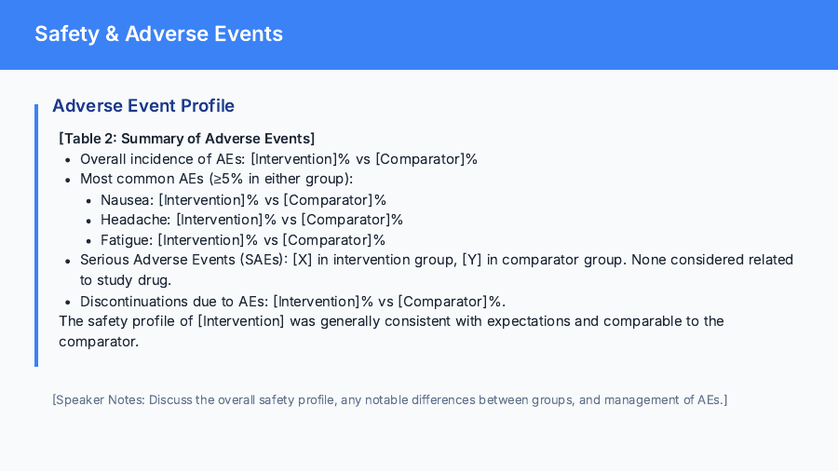Viewport: 838px width, 472px height.
Task: Click the [Y] placeholder in the SAEs line
Action: click(x=472, y=260)
